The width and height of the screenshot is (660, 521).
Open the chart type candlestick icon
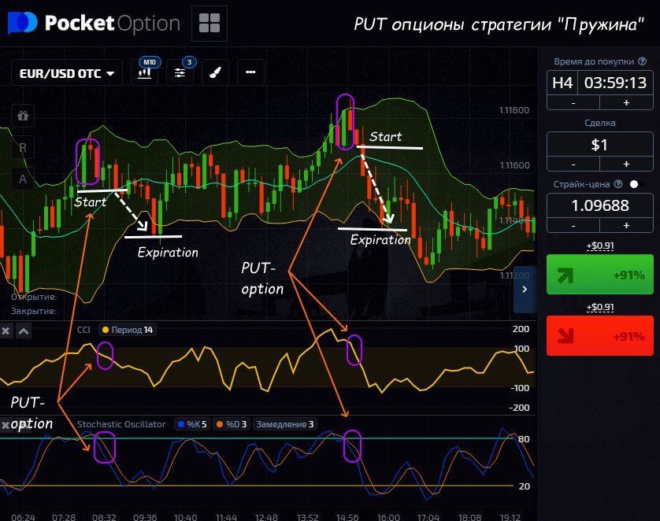(x=144, y=72)
